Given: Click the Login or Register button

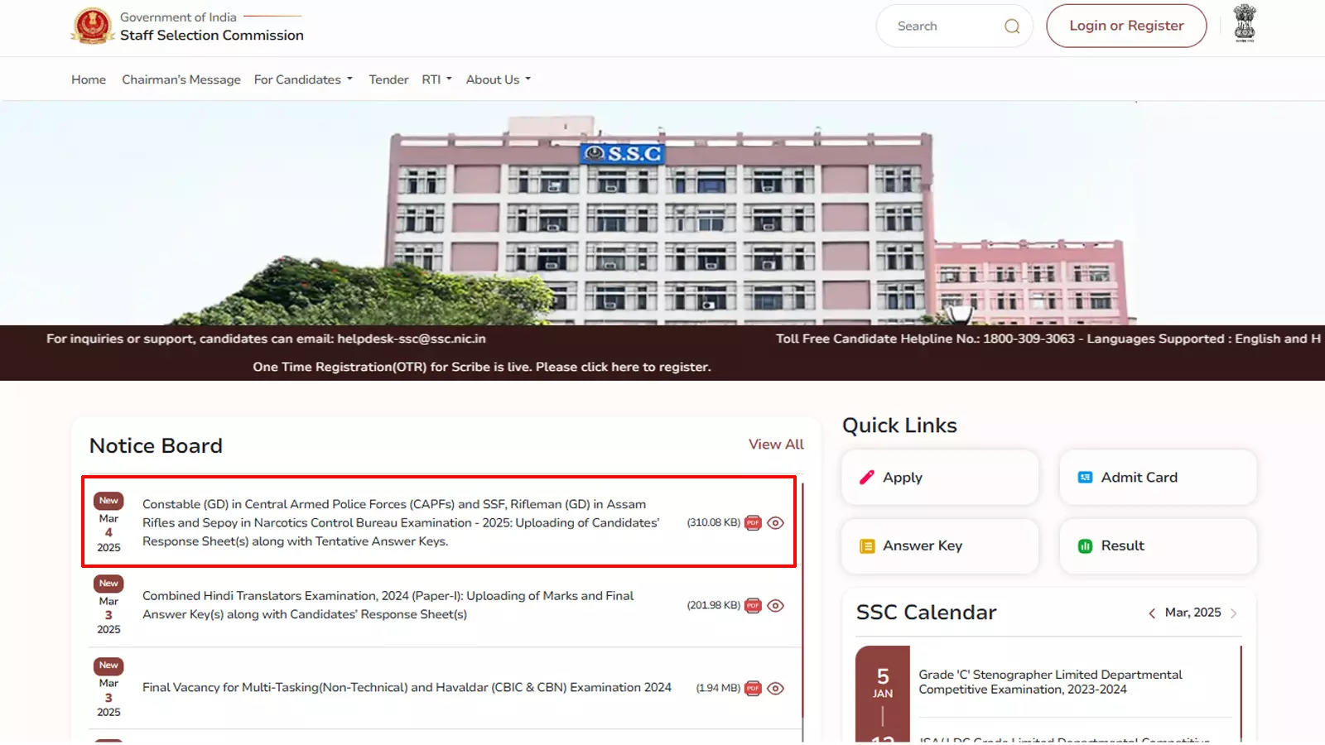Looking at the screenshot, I should [x=1126, y=25].
